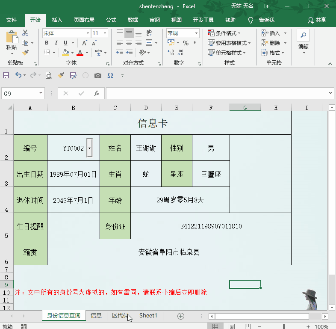336x329 pixels.
Task: Toggle top vertical alignment
Action: click(120, 33)
